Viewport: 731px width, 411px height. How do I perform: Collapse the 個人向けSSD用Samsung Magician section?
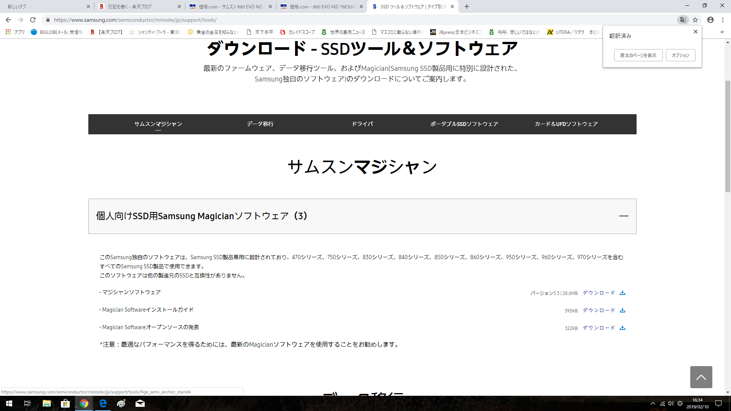point(624,216)
